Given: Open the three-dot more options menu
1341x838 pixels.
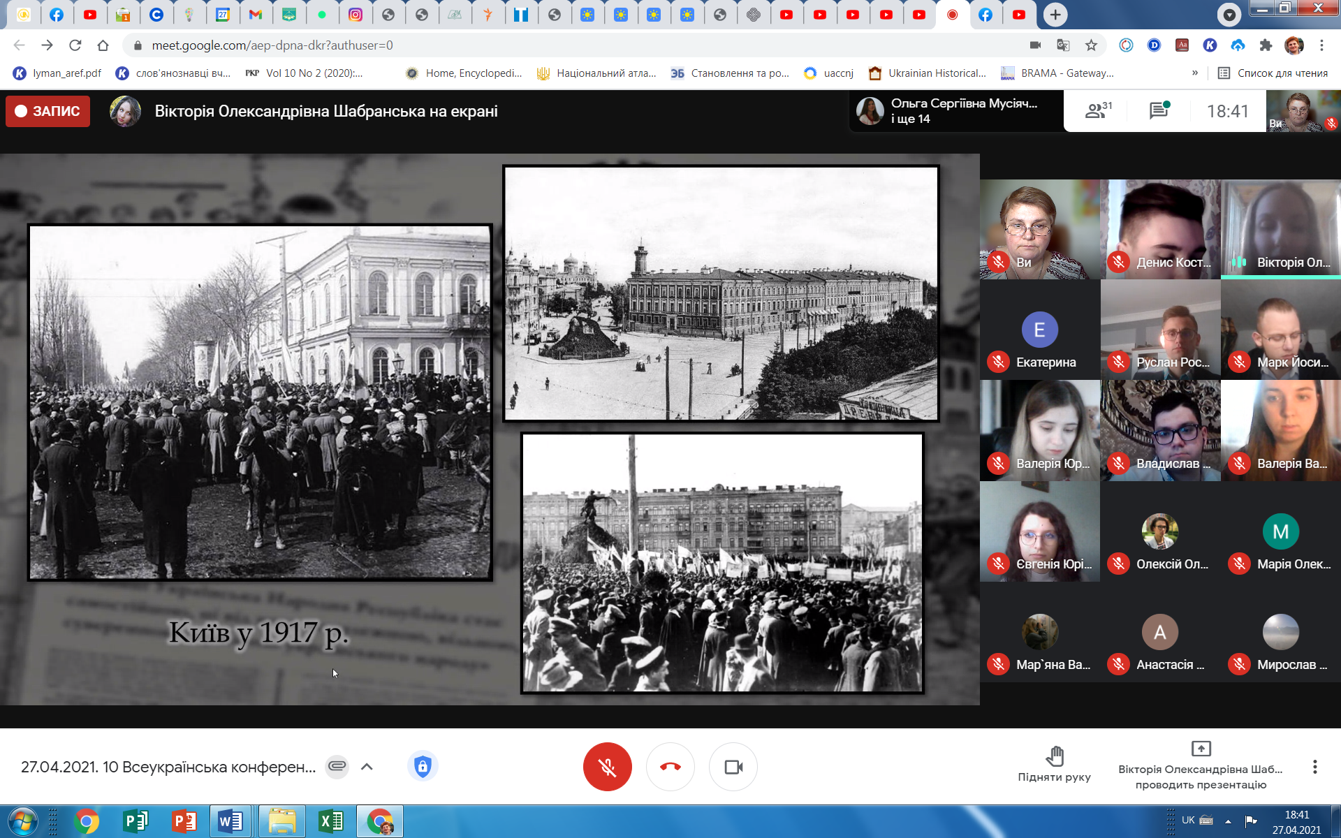Looking at the screenshot, I should (1314, 767).
